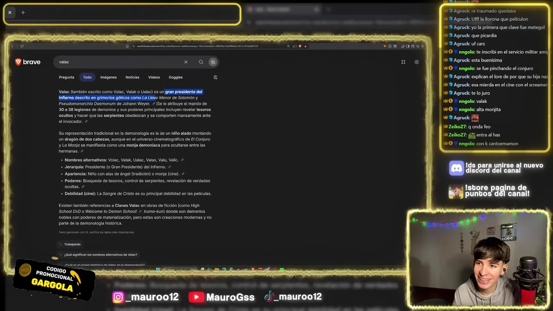The image size is (553, 311).
Task: Open a new tab with the plus button
Action: point(23,13)
